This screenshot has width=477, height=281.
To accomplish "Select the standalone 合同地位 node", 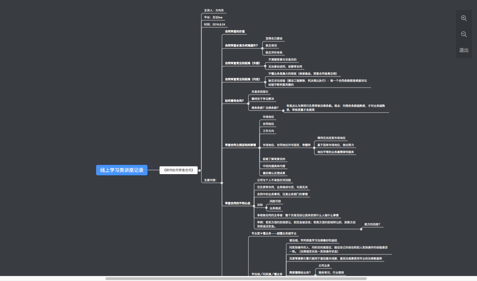I will [268, 124].
